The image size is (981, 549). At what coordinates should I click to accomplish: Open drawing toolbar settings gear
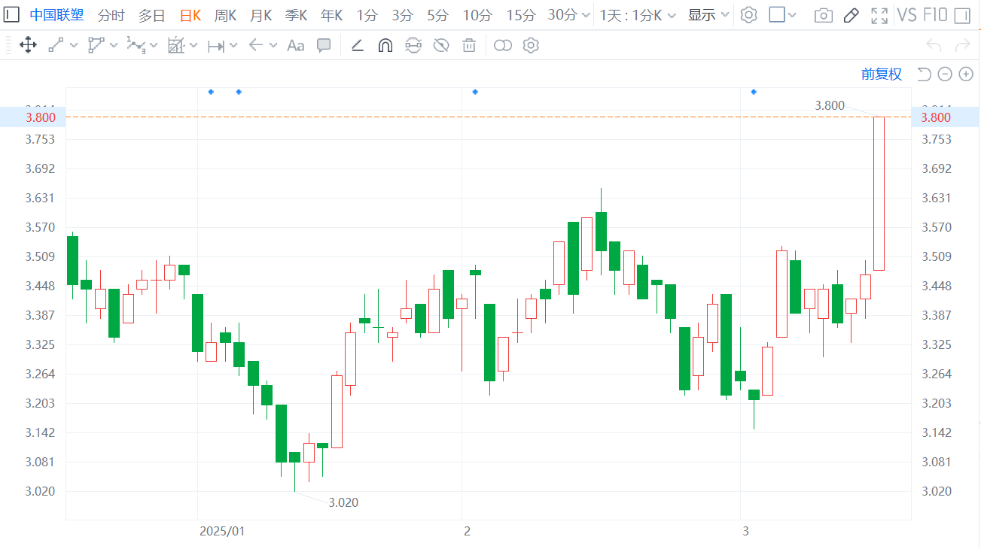[531, 46]
